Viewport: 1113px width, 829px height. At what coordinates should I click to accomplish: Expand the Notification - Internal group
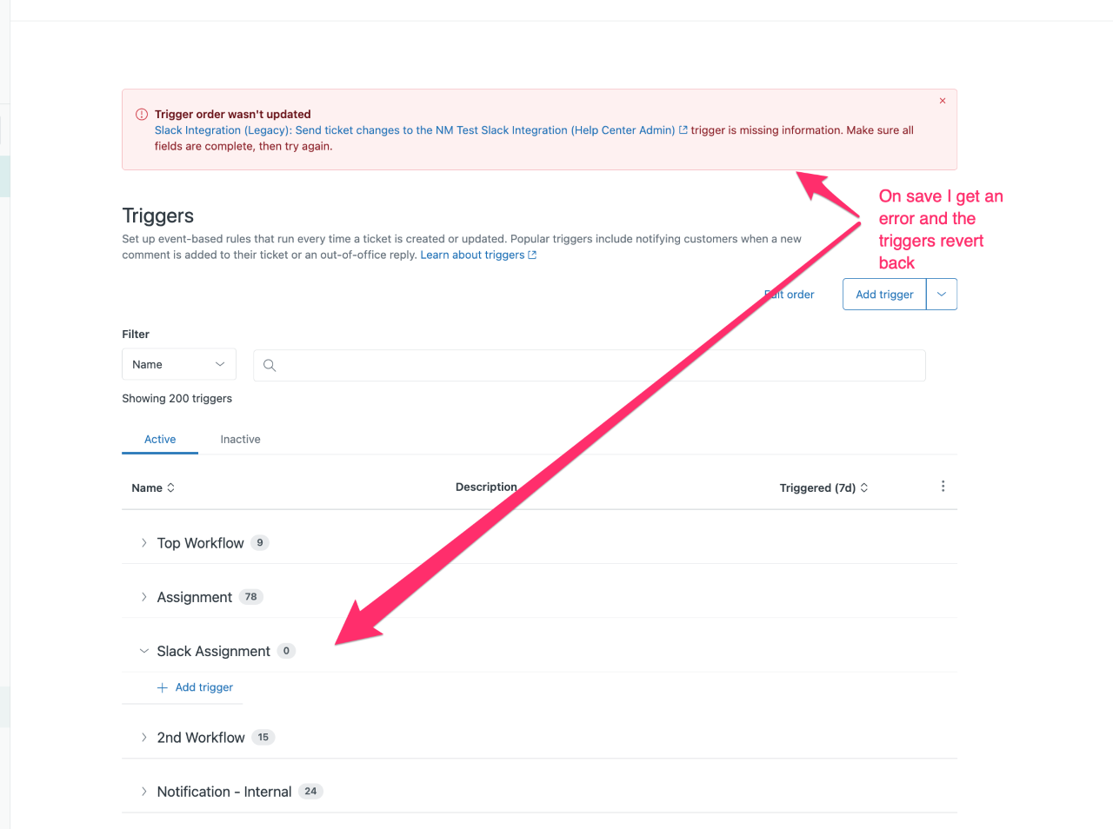(x=143, y=791)
